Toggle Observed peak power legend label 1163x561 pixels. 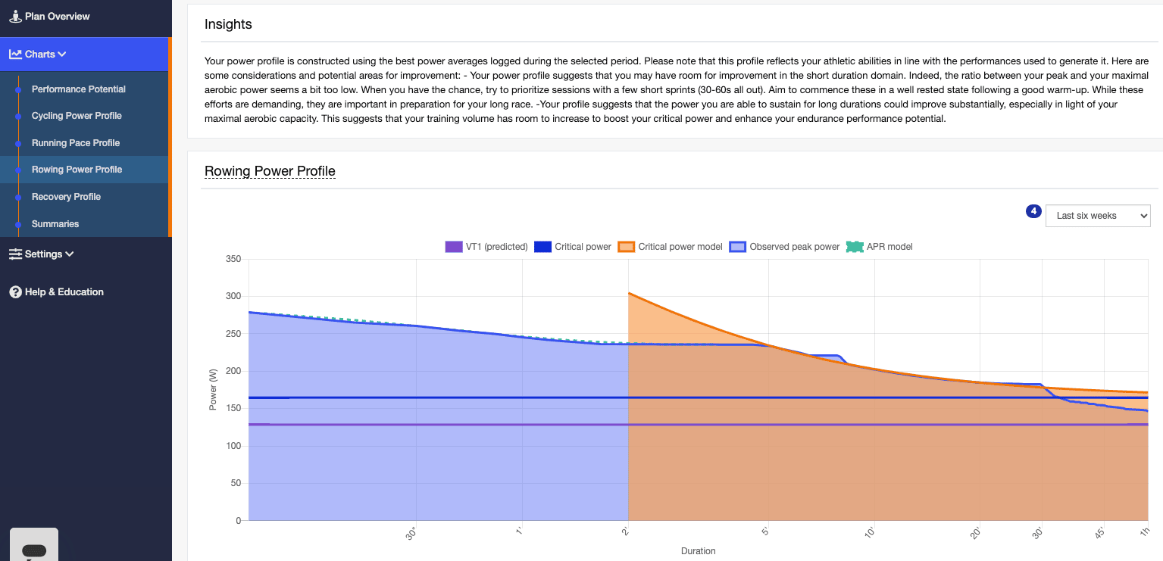tap(795, 247)
